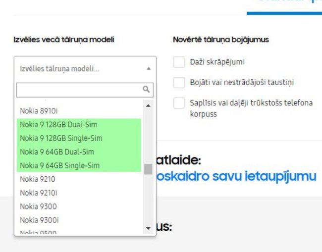
Task: Select Nokia 9300 option
Action: pos(79,206)
